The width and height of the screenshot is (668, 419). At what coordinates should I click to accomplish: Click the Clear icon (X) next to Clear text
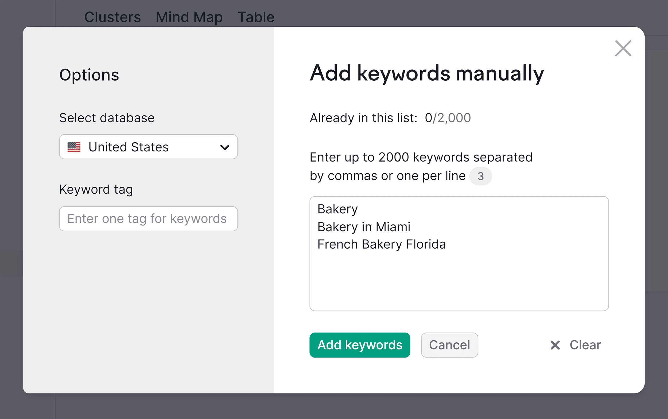[555, 345]
